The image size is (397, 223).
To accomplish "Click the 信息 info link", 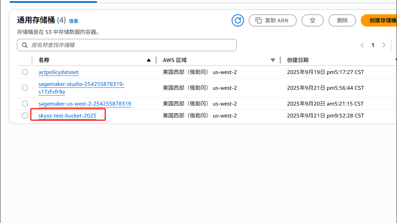I will point(74,21).
